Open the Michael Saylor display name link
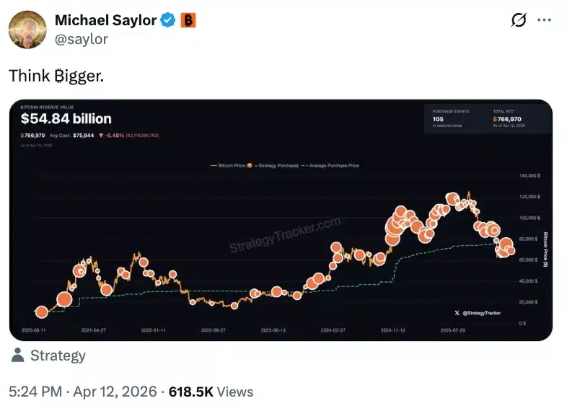This screenshot has height=411, width=567. 105,20
